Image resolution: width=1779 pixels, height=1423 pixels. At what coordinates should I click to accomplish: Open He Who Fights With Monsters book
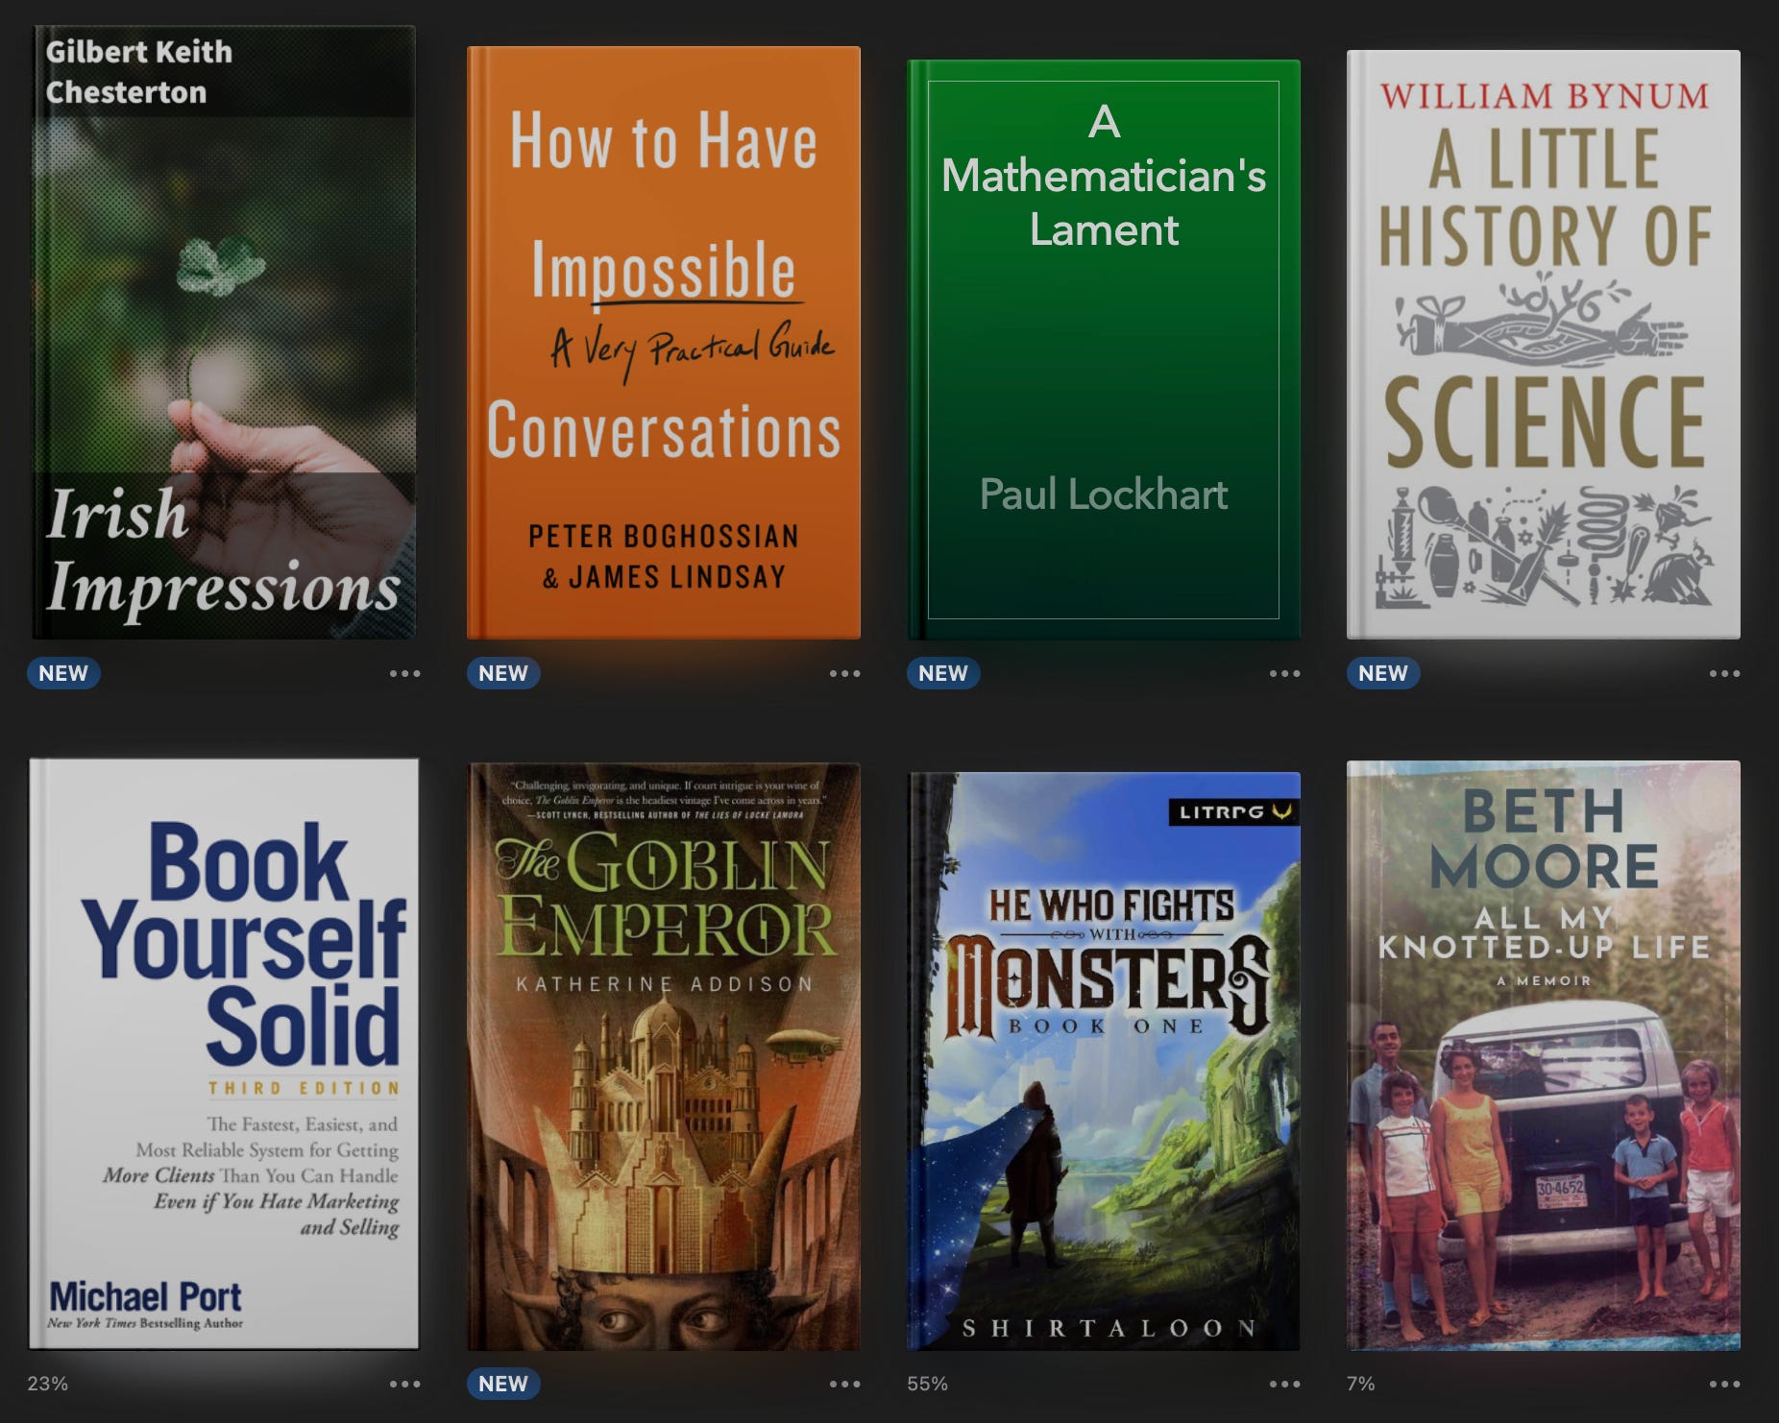coord(1104,1061)
